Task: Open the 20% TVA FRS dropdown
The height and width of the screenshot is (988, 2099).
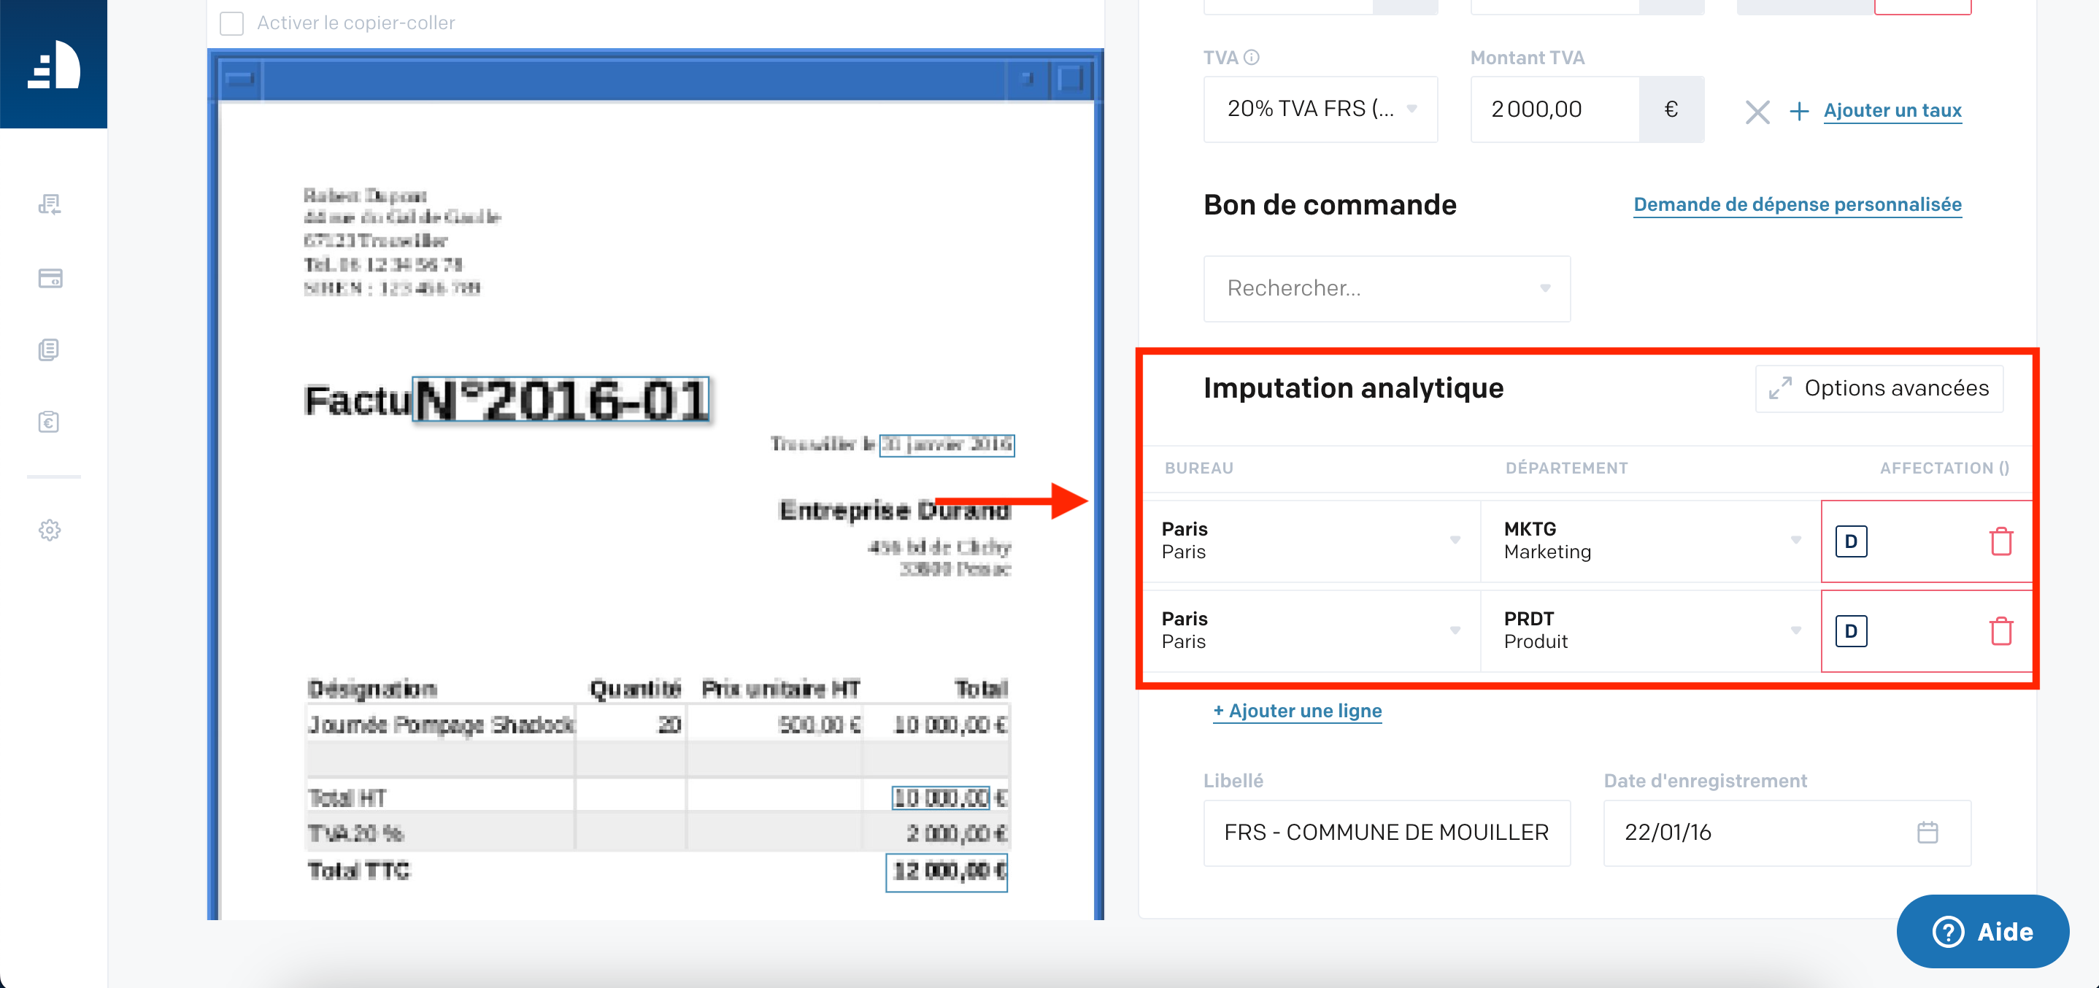Action: pyautogui.click(x=1320, y=109)
